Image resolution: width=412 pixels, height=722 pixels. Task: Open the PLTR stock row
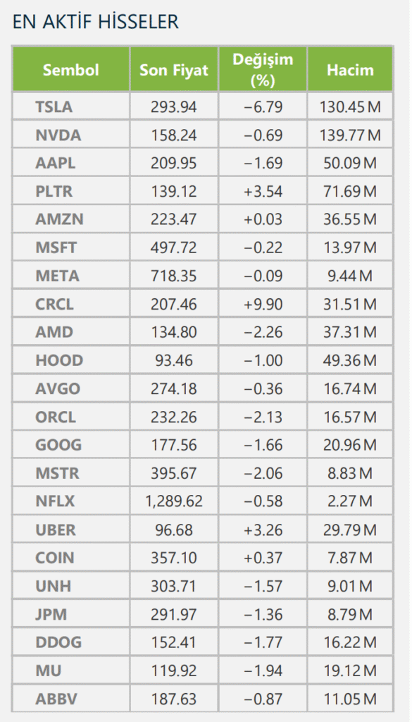coord(202,191)
